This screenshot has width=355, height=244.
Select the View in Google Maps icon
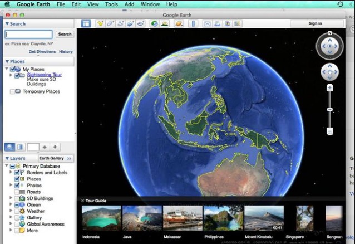(x=237, y=23)
